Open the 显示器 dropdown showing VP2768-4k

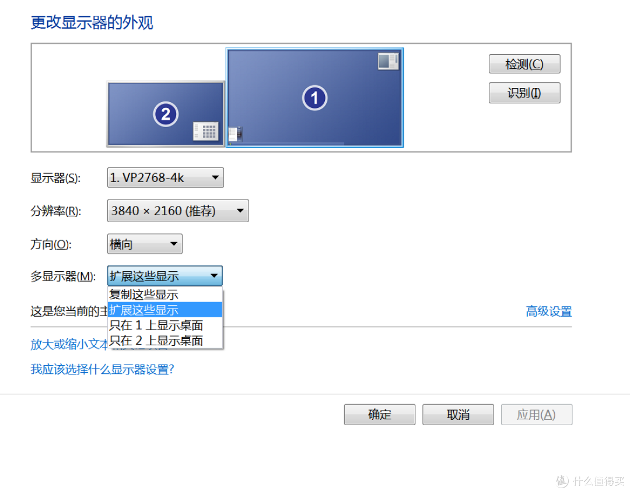coord(165,177)
